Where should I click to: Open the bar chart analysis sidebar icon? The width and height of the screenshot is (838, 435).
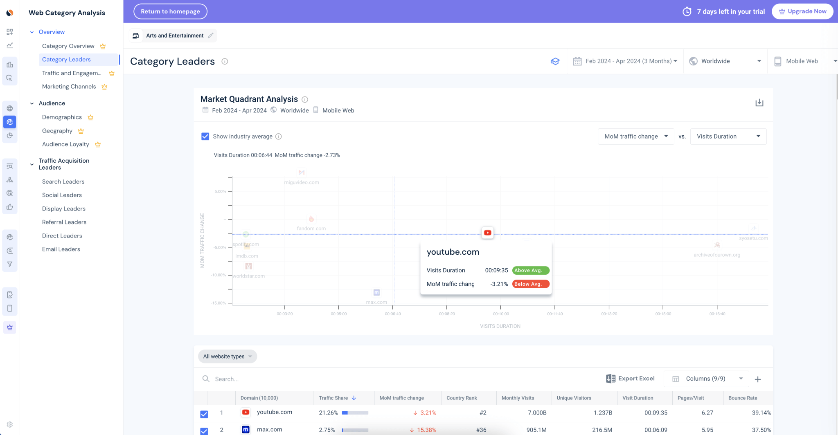point(10,64)
